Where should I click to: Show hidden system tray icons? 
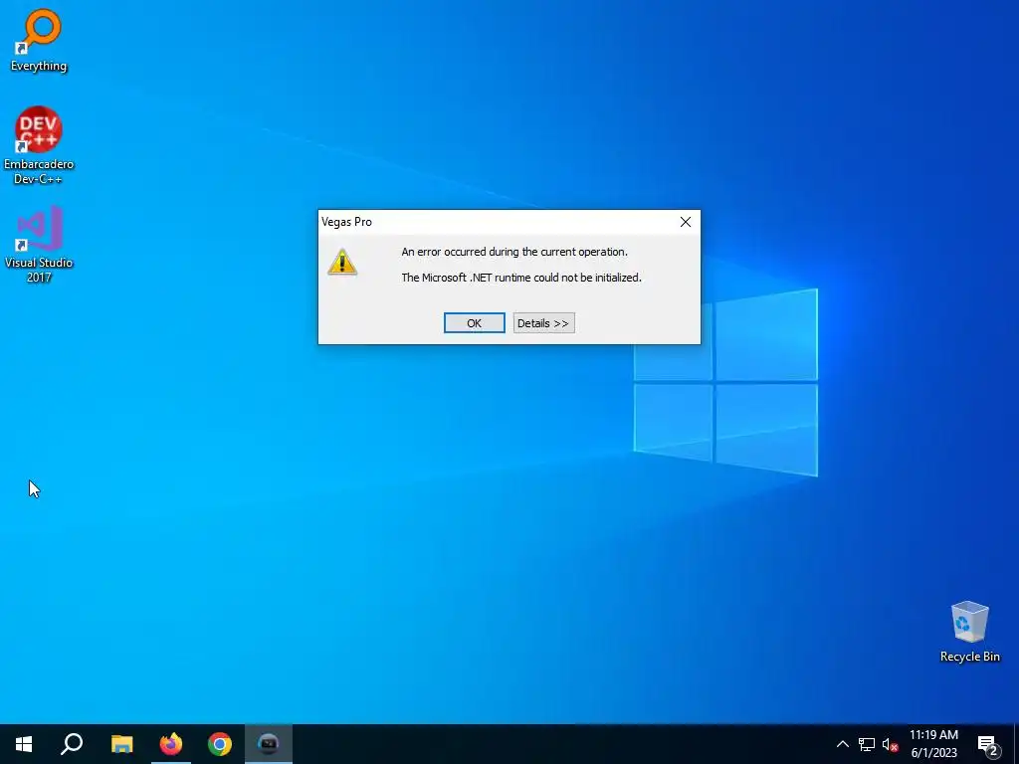click(842, 744)
